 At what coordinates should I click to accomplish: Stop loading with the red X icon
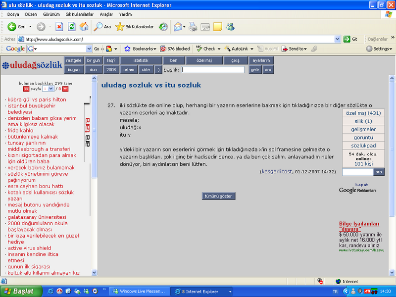(59, 27)
